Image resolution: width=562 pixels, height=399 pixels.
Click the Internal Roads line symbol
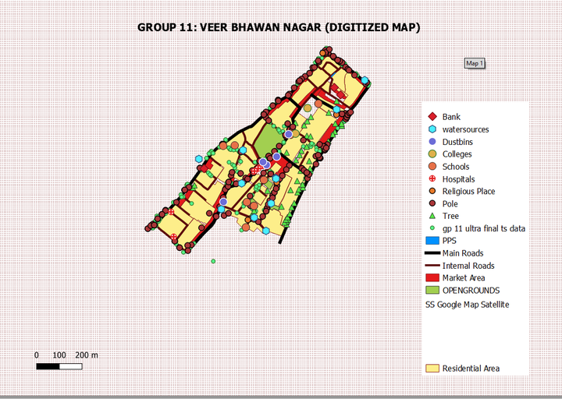[432, 266]
